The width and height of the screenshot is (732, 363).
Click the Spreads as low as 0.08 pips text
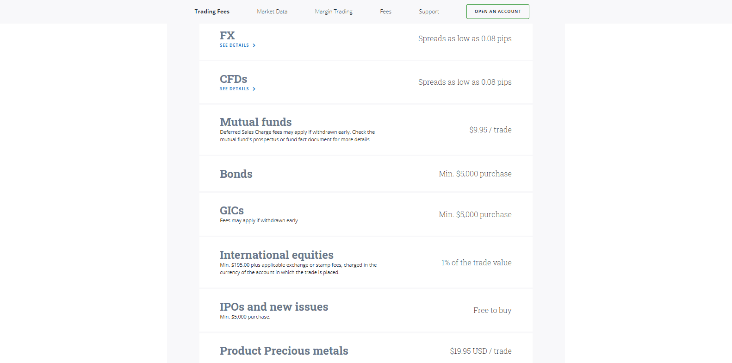[x=465, y=38]
